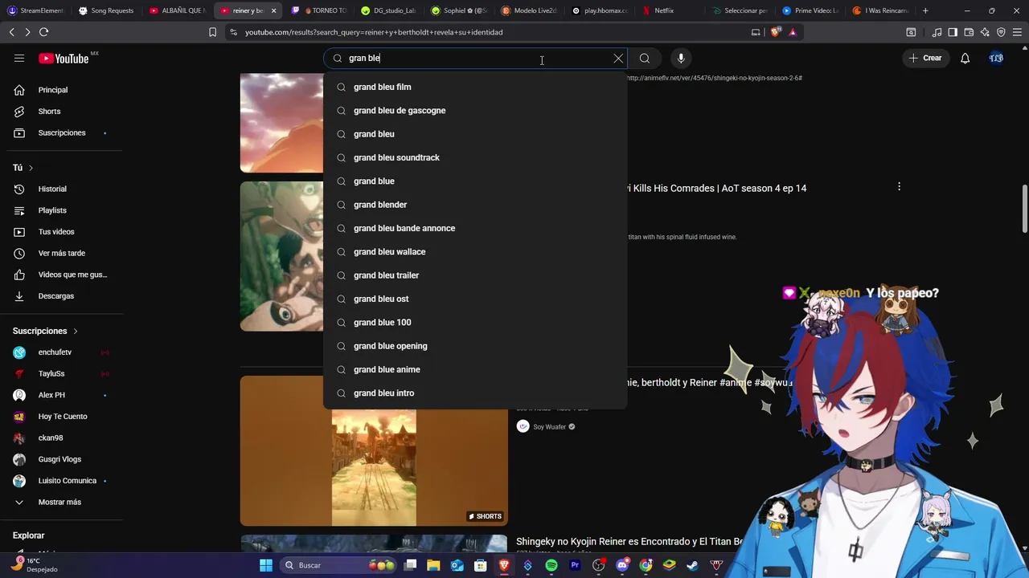Open the Windows Start menu
The height and width of the screenshot is (578, 1029).
coord(266,565)
